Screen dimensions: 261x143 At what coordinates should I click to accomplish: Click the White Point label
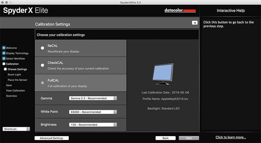tap(49, 112)
